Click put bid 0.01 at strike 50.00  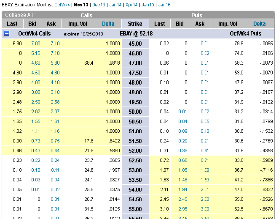point(182,112)
